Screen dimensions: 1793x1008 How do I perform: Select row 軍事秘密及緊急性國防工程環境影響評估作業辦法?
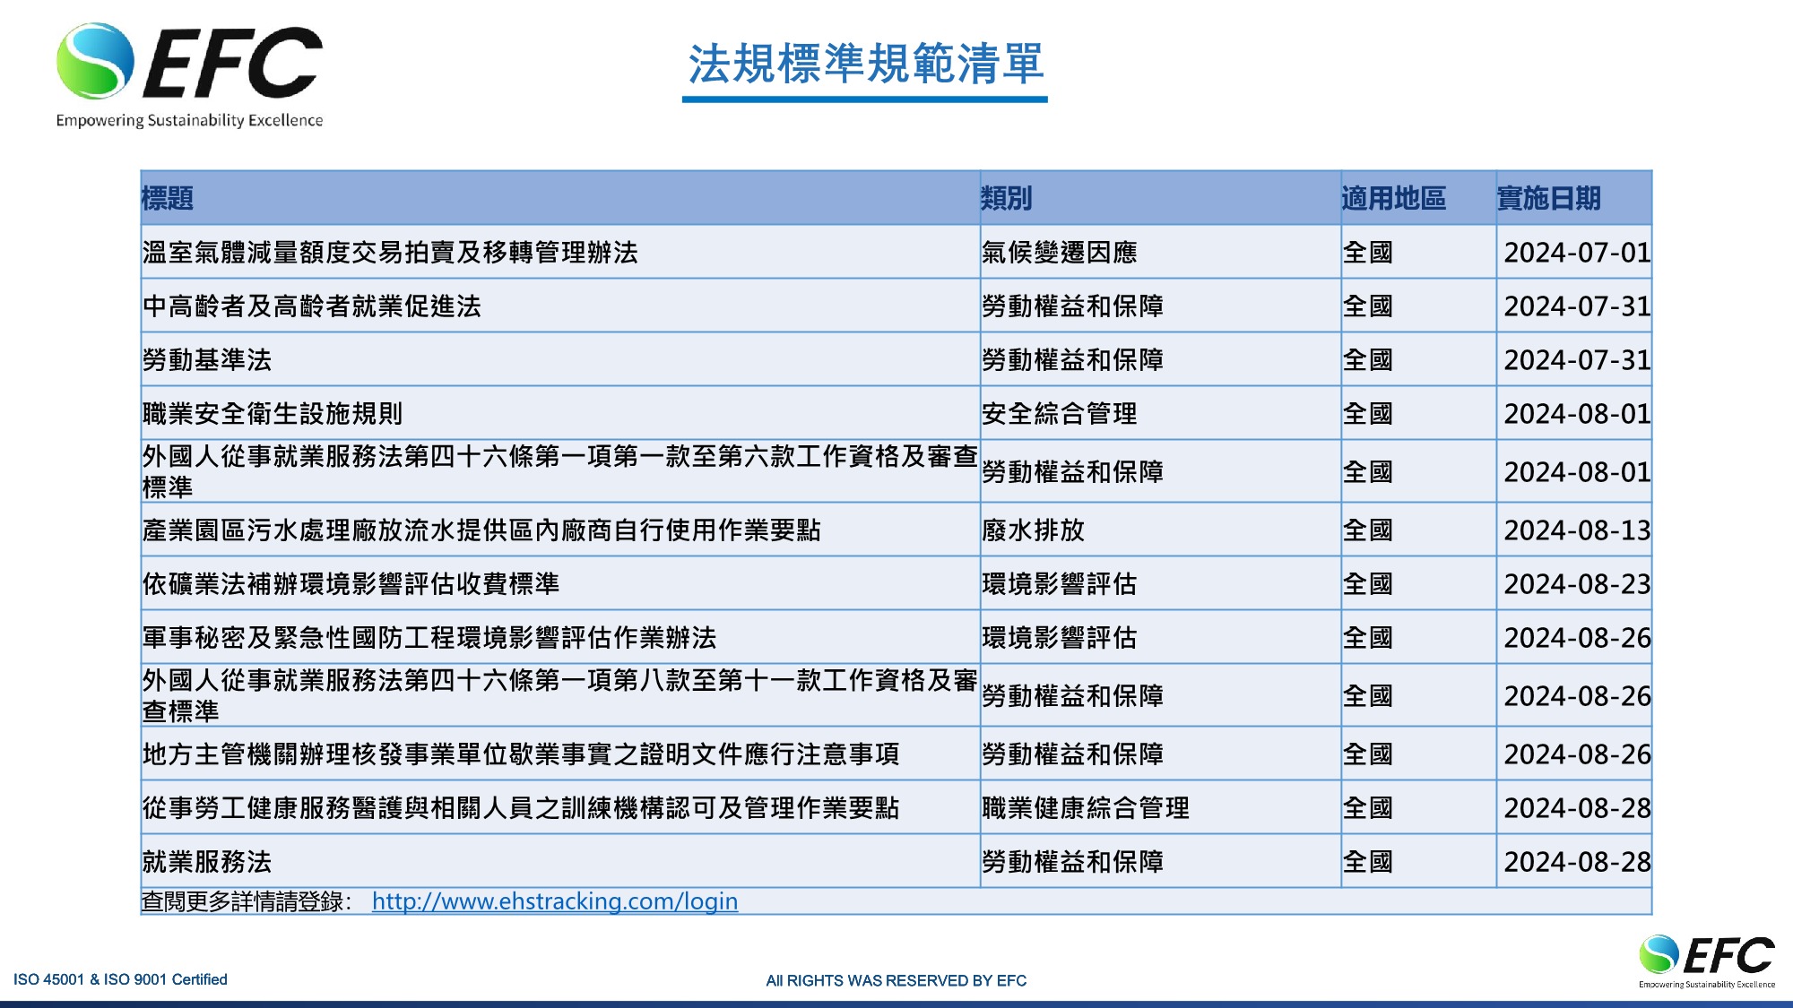tap(896, 637)
